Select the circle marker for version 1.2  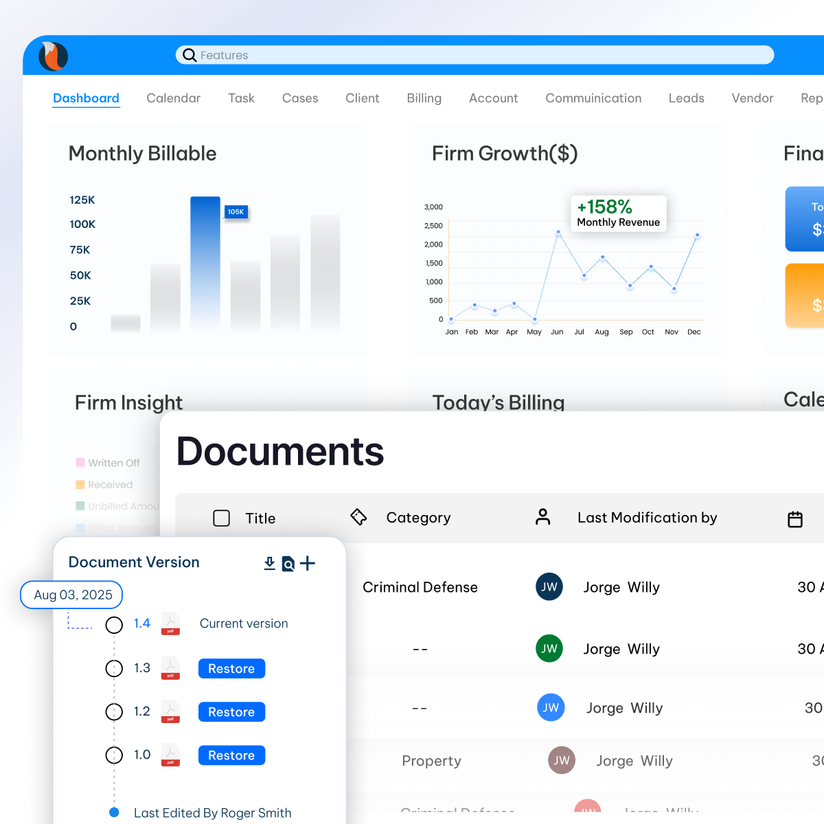click(x=115, y=711)
